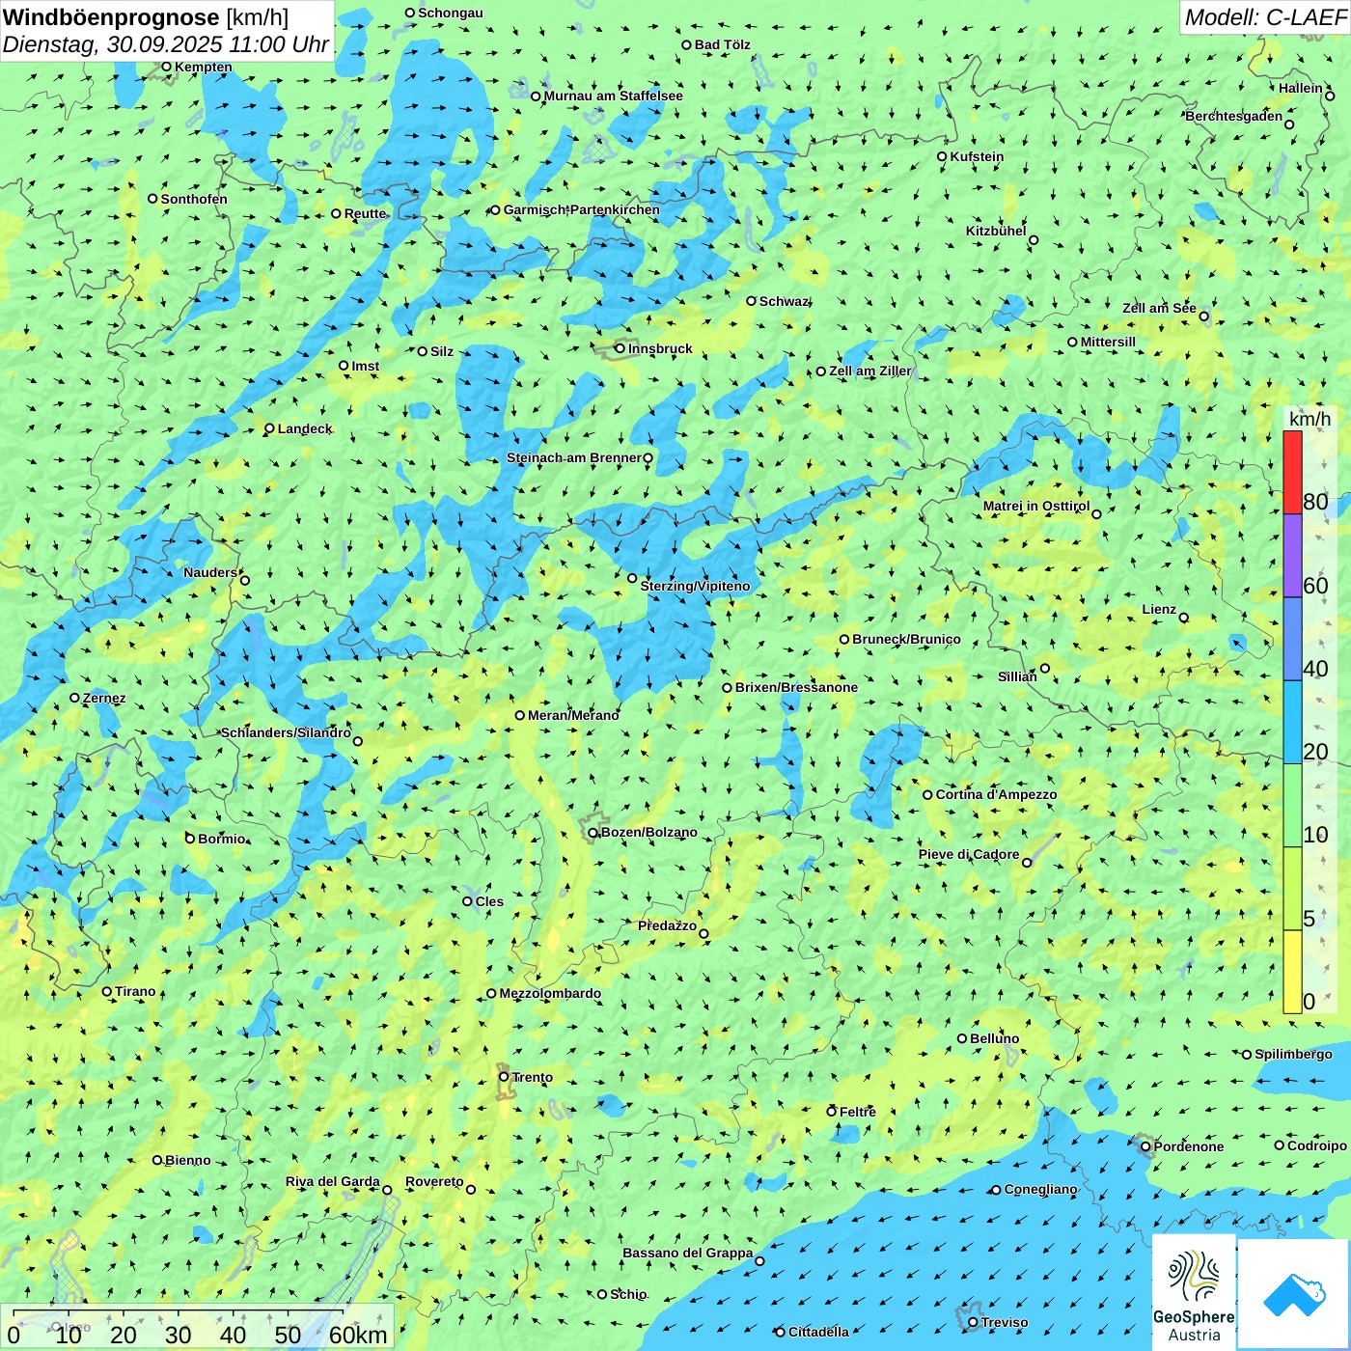Click the GeoSphere Austria logo

pyautogui.click(x=1194, y=1293)
